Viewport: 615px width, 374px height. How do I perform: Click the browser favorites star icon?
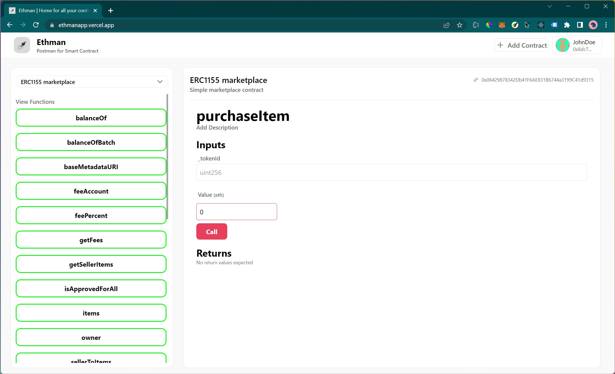coord(460,25)
